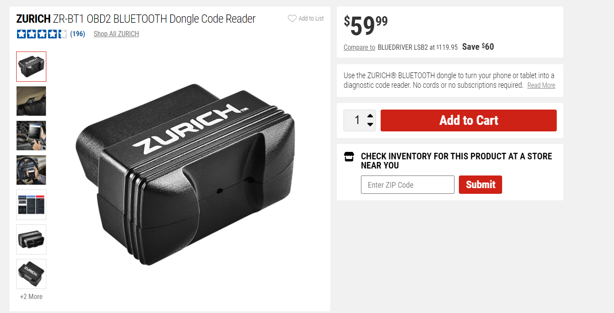Viewport: 614px width, 313px height.
Task: Select the thumbnail showing tablet diagnostics
Action: pos(31,135)
